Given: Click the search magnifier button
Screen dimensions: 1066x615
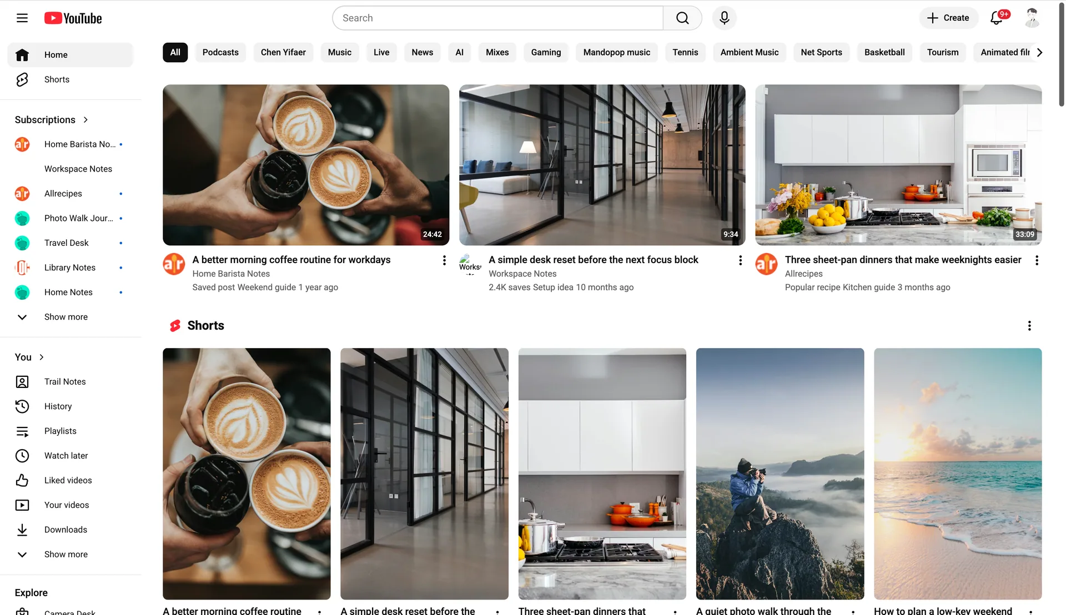Looking at the screenshot, I should click(682, 18).
